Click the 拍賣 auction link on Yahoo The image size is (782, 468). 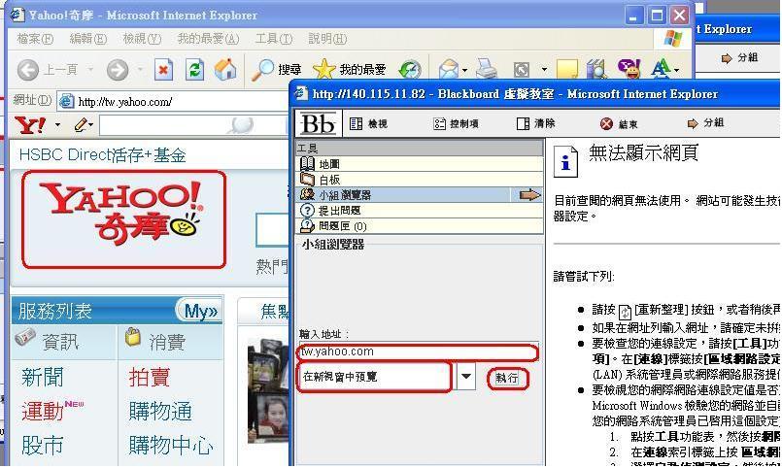pos(150,378)
